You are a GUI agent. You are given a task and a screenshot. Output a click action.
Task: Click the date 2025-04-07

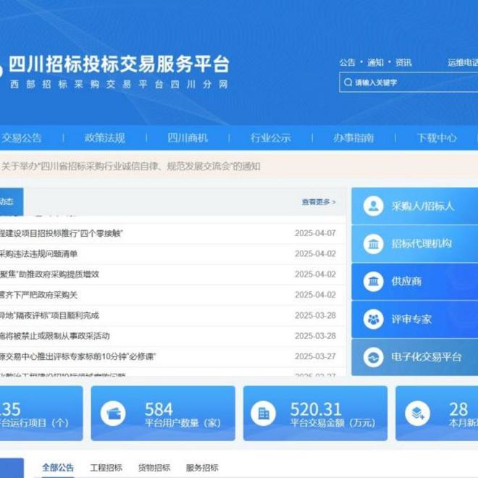(315, 233)
